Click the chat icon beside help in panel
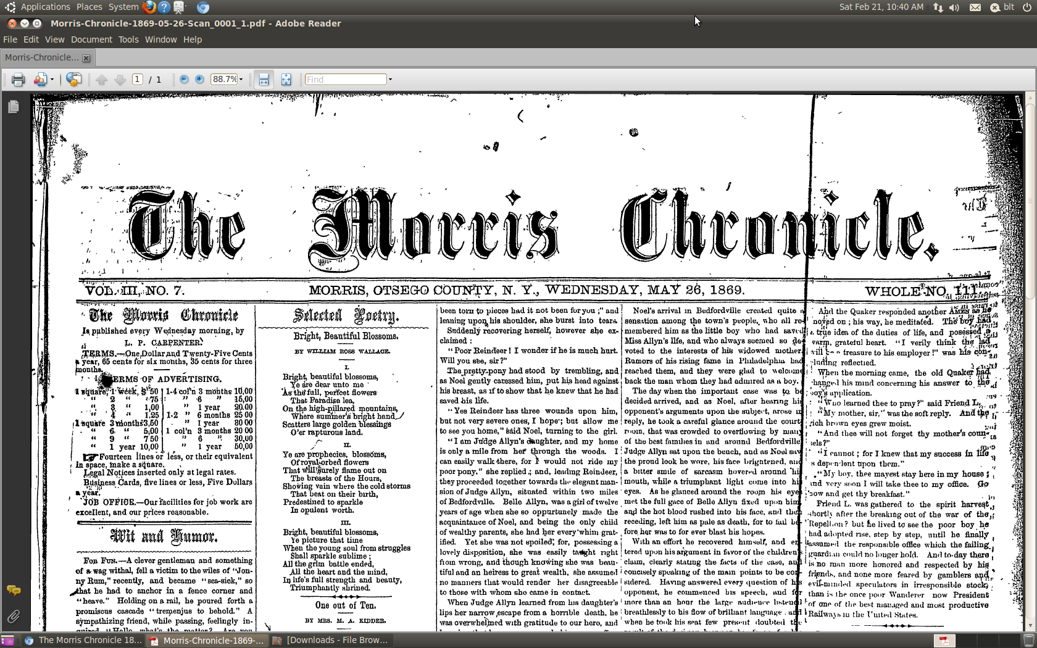This screenshot has height=648, width=1037. click(180, 7)
